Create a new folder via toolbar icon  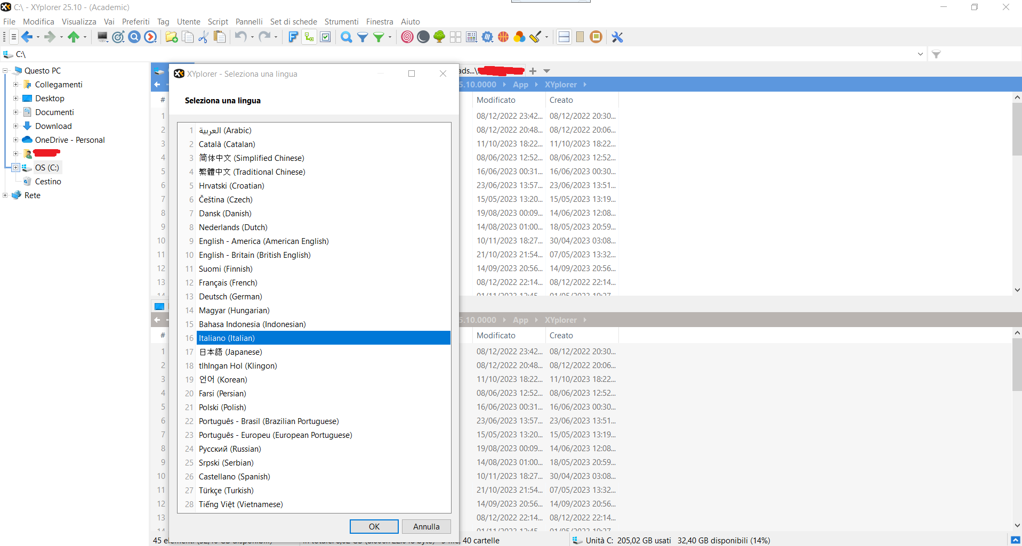coord(172,37)
